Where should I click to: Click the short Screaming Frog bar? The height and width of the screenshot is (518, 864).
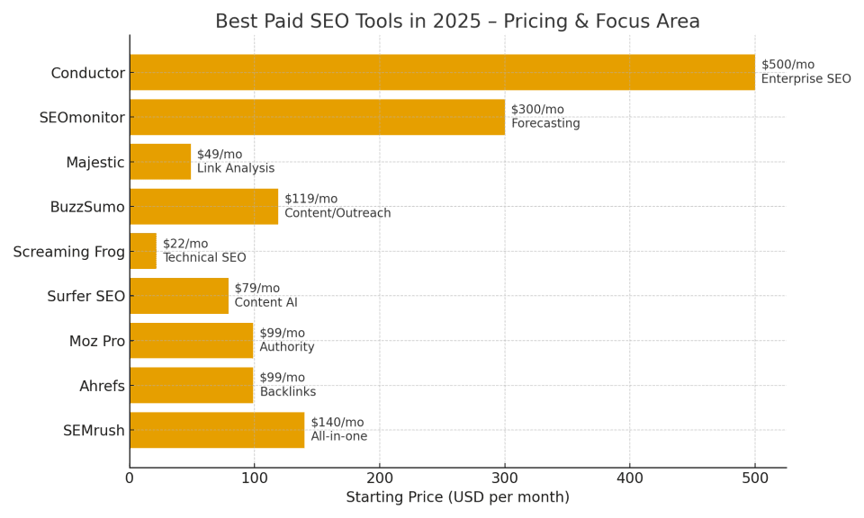tap(143, 251)
